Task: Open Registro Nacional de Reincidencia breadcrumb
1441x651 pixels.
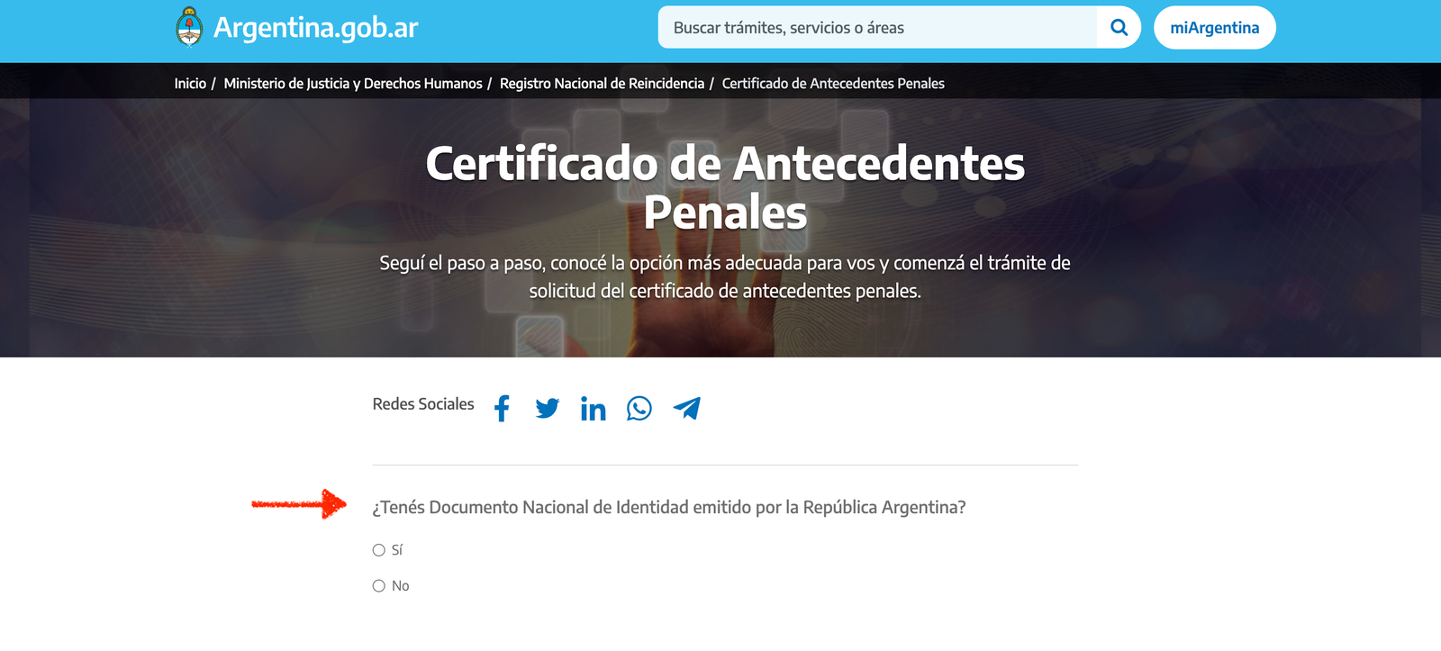Action: [x=602, y=84]
